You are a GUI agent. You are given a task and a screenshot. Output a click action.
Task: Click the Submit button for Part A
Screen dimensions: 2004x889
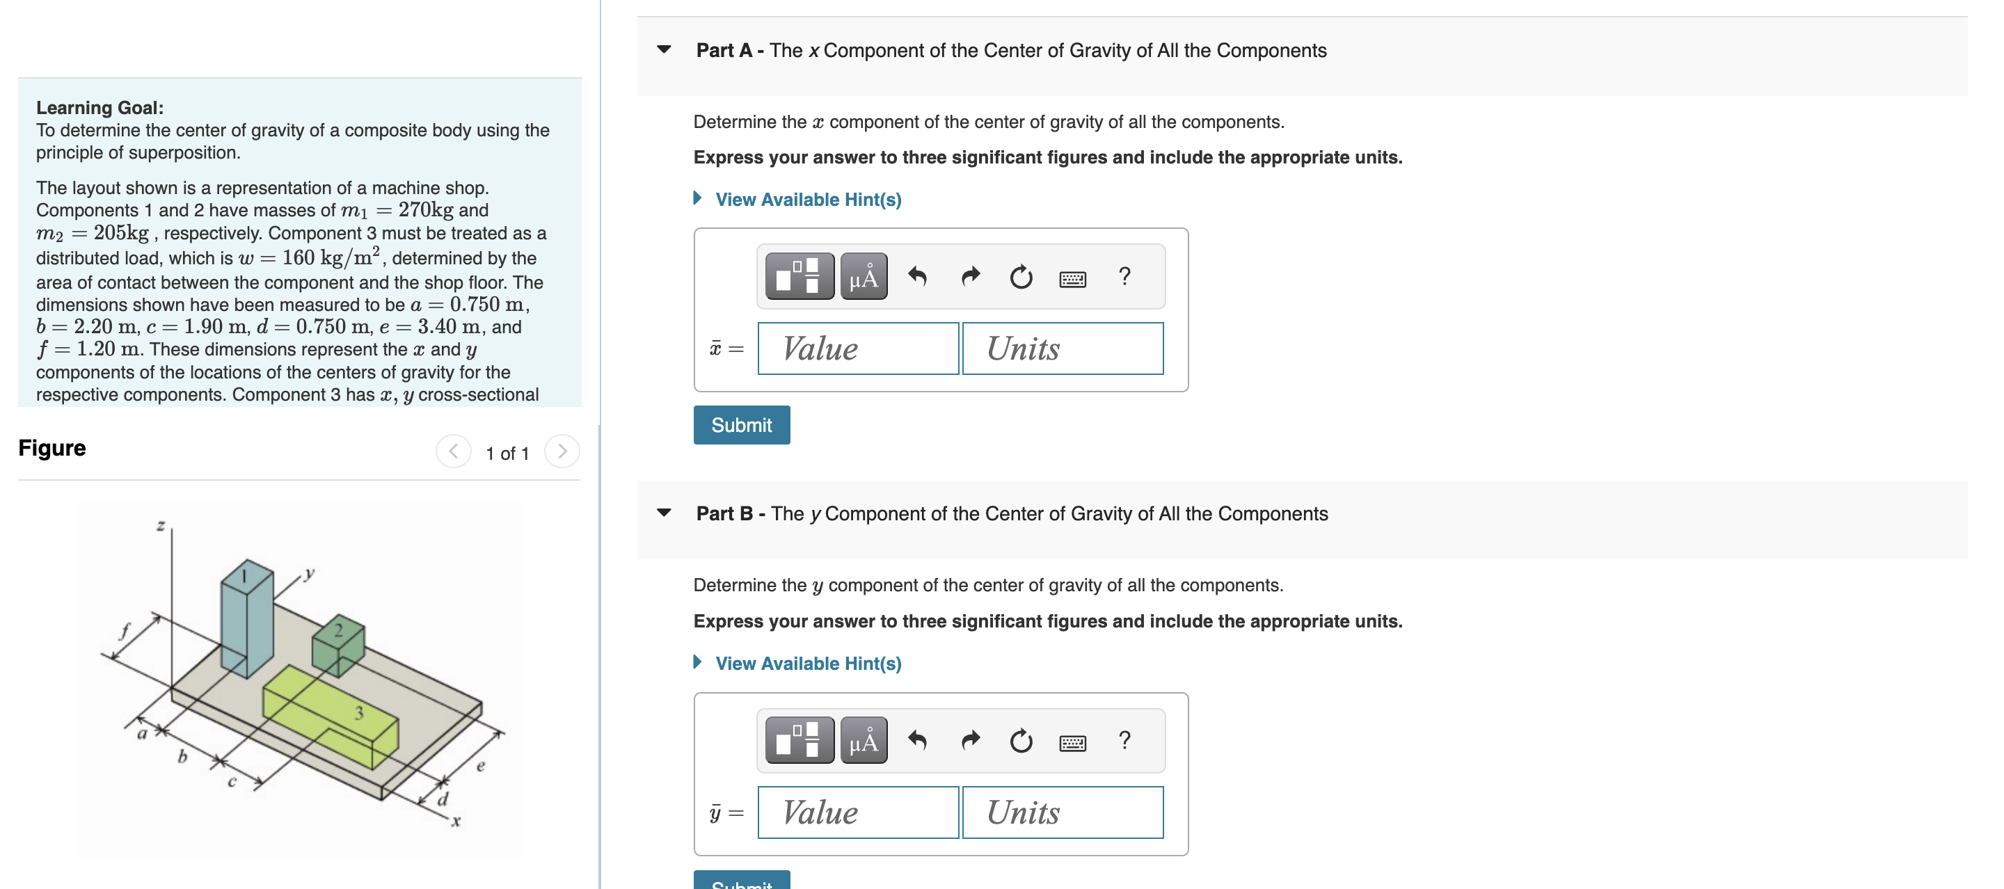(x=740, y=424)
